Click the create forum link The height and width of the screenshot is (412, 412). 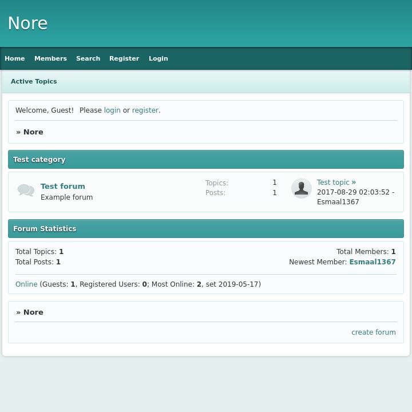[x=374, y=332]
